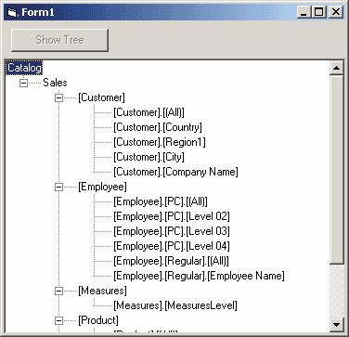Collapse the [Employee] dimension node
Viewport: 349px width, 337px height.
point(58,187)
